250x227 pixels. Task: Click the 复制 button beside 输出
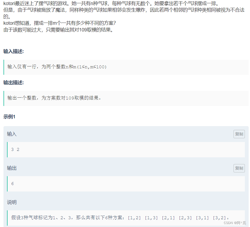pyautogui.click(x=239, y=168)
